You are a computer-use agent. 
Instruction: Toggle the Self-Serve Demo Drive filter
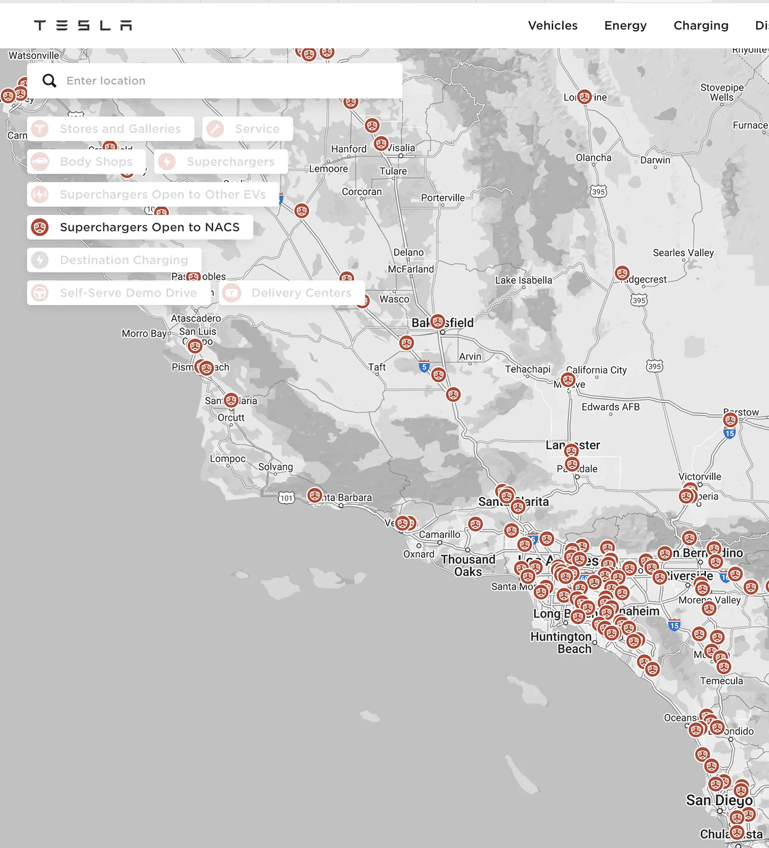[119, 293]
